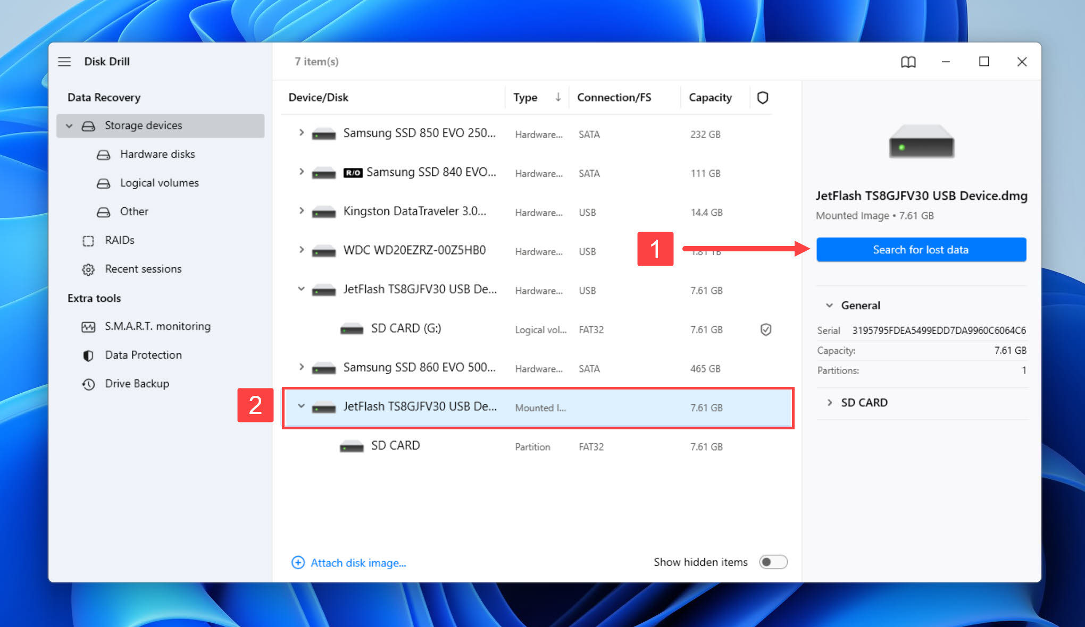This screenshot has width=1085, height=627.
Task: Toggle Show hidden items switch
Action: point(773,562)
